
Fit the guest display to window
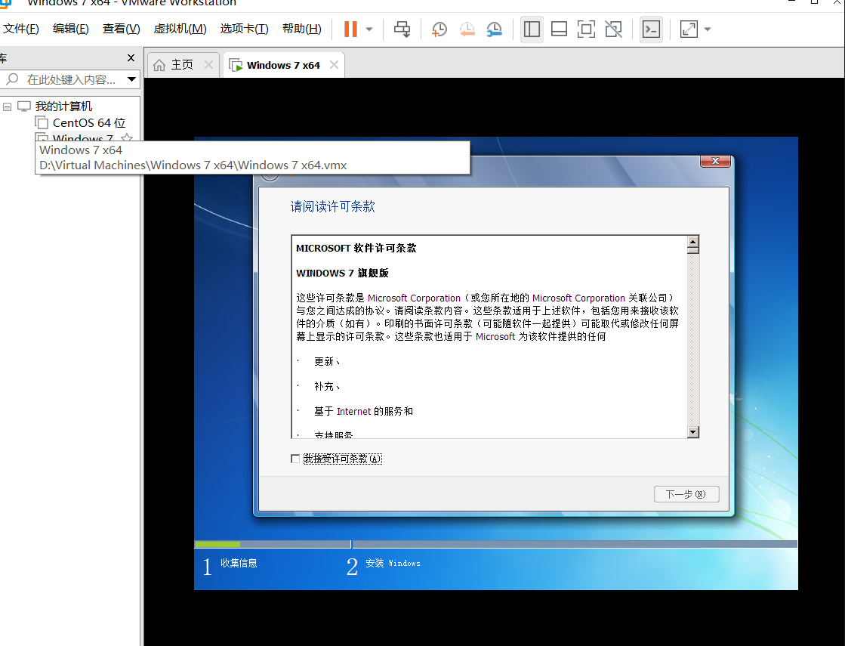tap(586, 29)
